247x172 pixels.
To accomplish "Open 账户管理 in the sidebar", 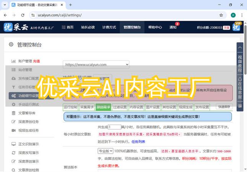I will [x=25, y=61].
